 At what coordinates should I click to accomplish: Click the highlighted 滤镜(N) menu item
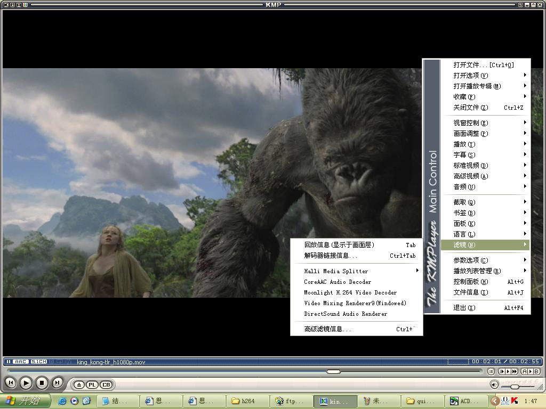(485, 245)
